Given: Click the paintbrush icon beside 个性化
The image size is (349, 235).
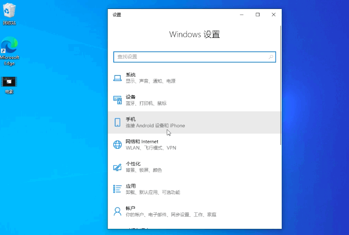Looking at the screenshot, I should tap(117, 167).
